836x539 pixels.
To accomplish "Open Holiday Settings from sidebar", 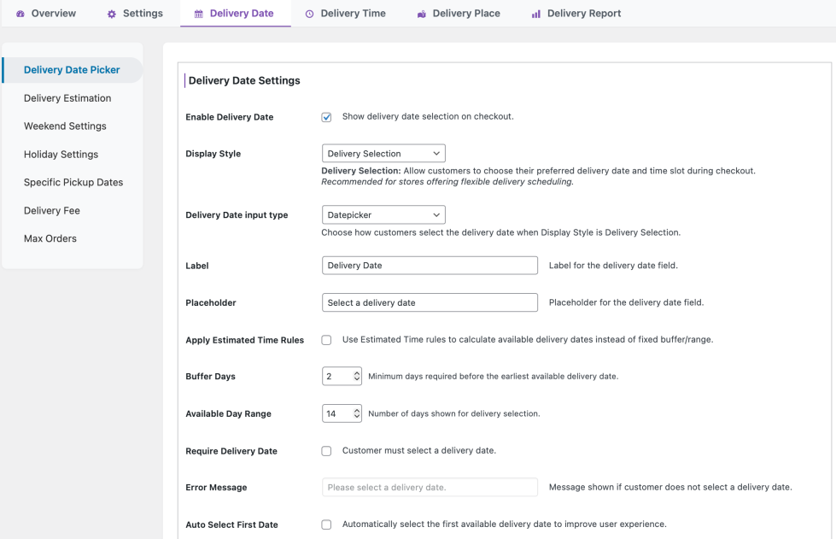I will click(61, 155).
